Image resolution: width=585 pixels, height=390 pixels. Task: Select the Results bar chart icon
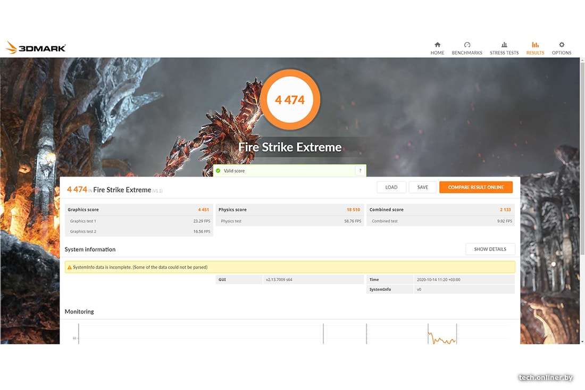[x=535, y=45]
